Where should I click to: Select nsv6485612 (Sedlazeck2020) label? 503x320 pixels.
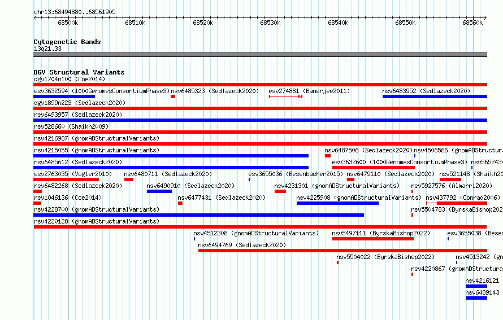(x=78, y=162)
